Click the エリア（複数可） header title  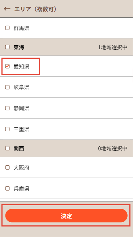pos(35,9)
